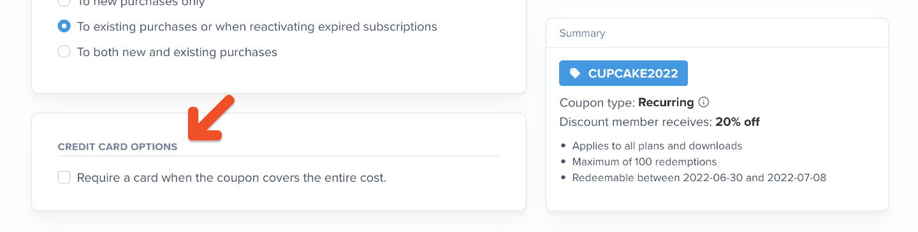
Task: Click the CREDIT CARD OPTIONS section heading
Action: (117, 147)
